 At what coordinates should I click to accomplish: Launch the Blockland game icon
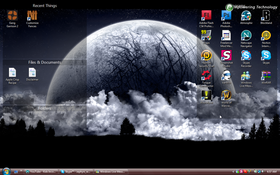(266, 17)
